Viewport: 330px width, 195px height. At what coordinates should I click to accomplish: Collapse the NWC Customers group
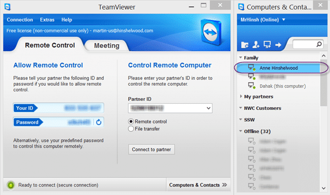(x=241, y=108)
